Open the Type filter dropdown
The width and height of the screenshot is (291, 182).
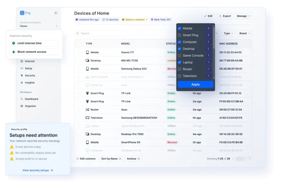click(x=229, y=33)
